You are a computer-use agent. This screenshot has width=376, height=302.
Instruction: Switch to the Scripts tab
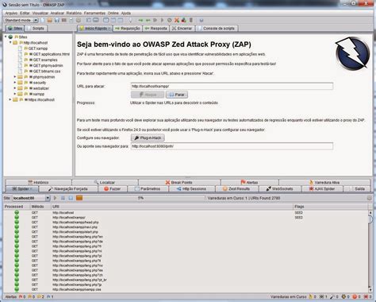[36, 28]
